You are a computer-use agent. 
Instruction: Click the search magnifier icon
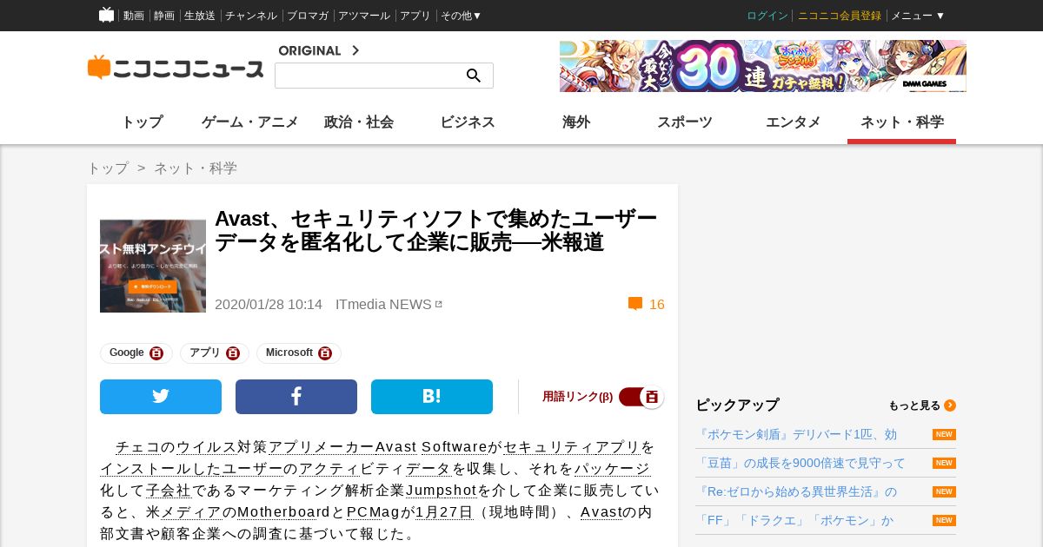474,76
